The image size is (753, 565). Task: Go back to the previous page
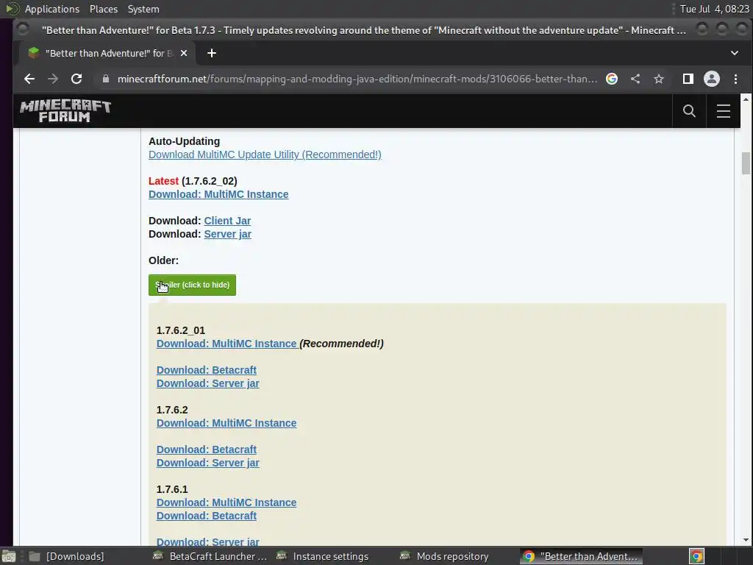29,79
